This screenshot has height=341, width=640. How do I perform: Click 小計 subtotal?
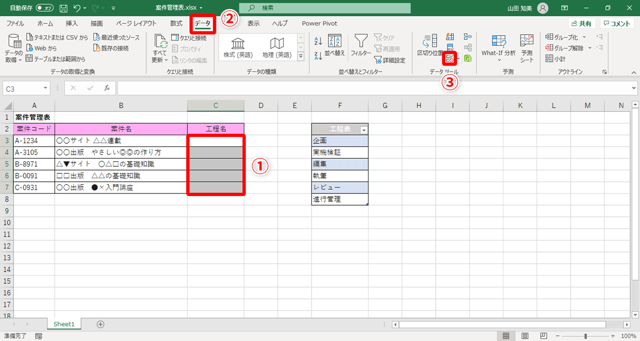(556, 59)
